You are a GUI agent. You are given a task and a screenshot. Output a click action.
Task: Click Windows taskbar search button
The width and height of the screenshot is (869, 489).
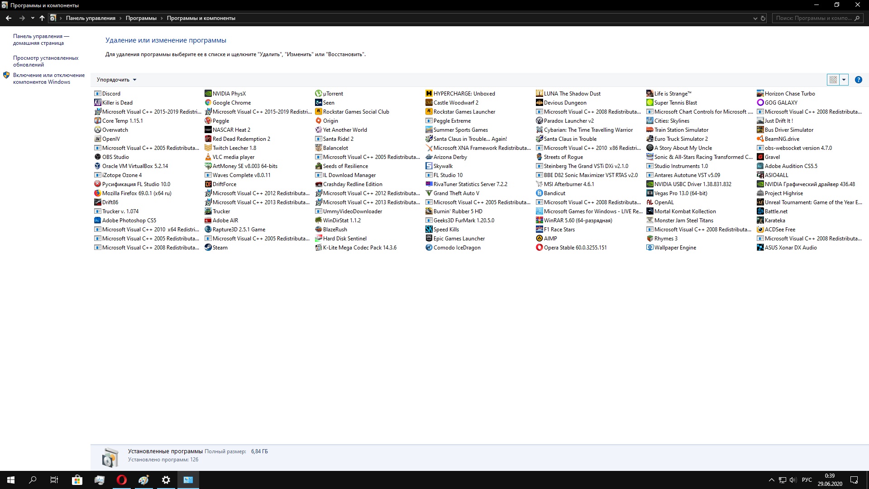coord(32,479)
